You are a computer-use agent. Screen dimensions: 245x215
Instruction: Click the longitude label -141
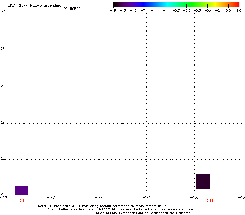tap(147, 198)
